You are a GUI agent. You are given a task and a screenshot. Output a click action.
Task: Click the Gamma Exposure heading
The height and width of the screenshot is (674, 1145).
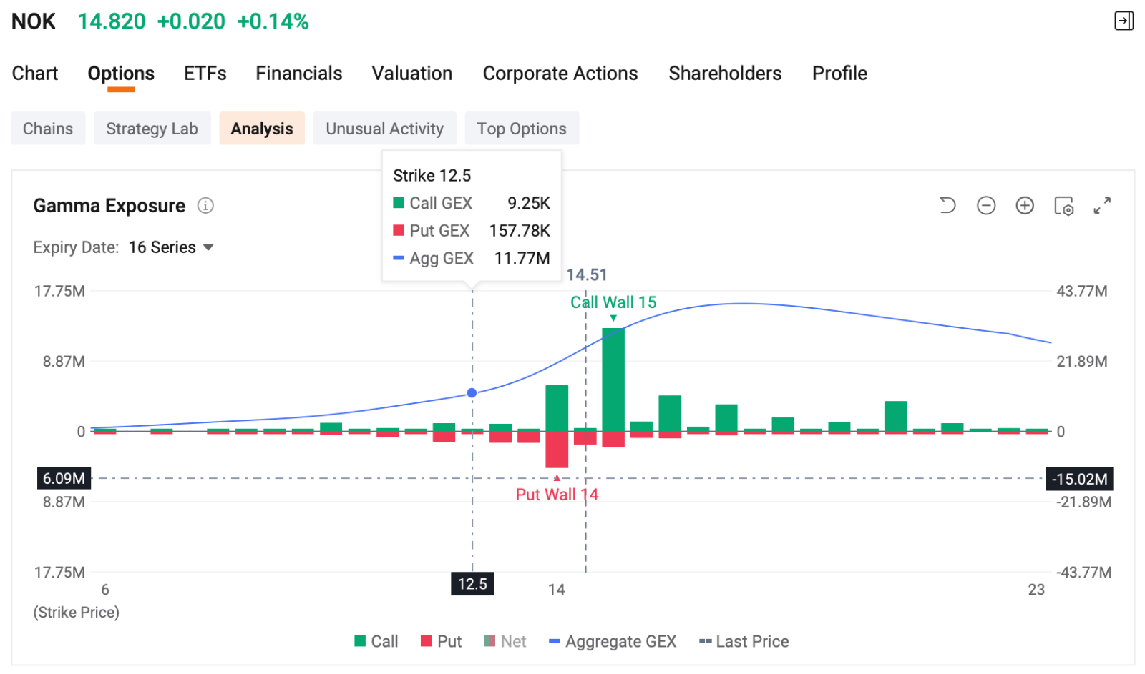[x=109, y=206]
